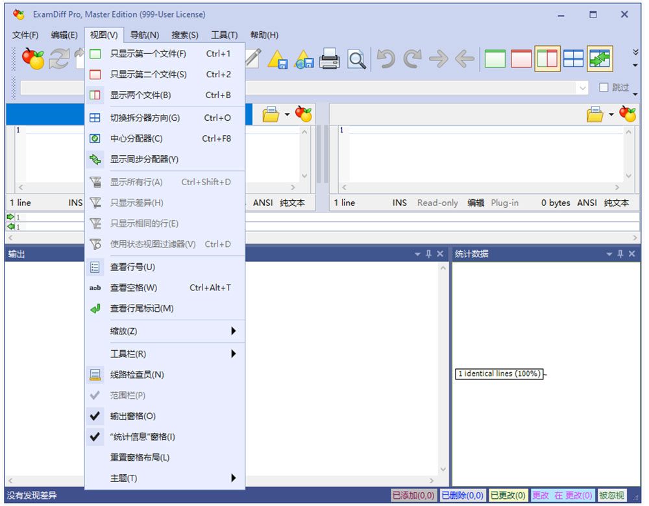Viewport: 649px width, 506px height.
Task: Click right pane 编辑 status button
Action: pyautogui.click(x=476, y=203)
